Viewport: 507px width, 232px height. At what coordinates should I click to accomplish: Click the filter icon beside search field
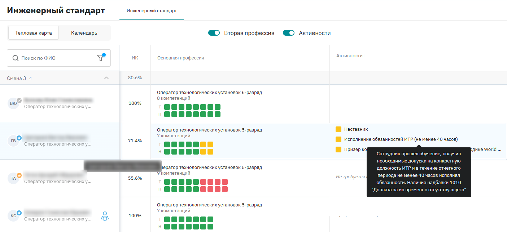tap(101, 58)
